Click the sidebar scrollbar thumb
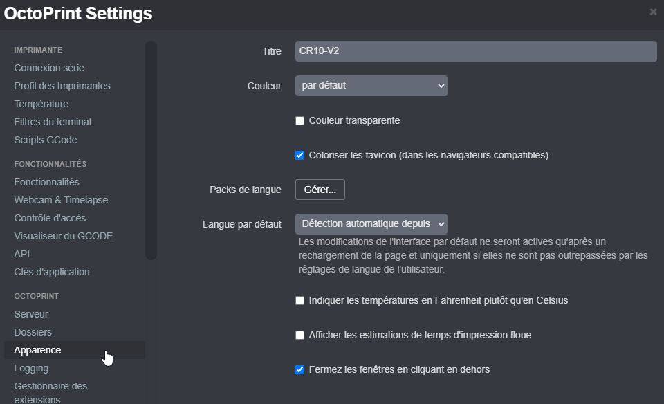664x404 pixels. click(151, 150)
